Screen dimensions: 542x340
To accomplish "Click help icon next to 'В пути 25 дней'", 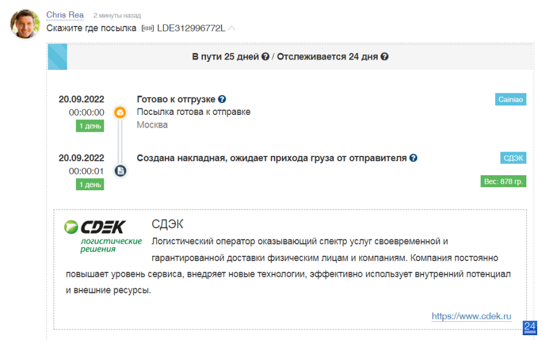I will point(265,57).
